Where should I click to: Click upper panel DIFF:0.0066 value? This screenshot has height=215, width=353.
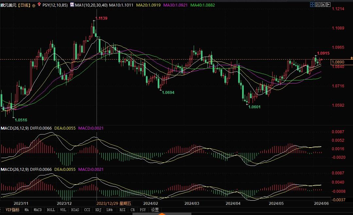pos(41,128)
